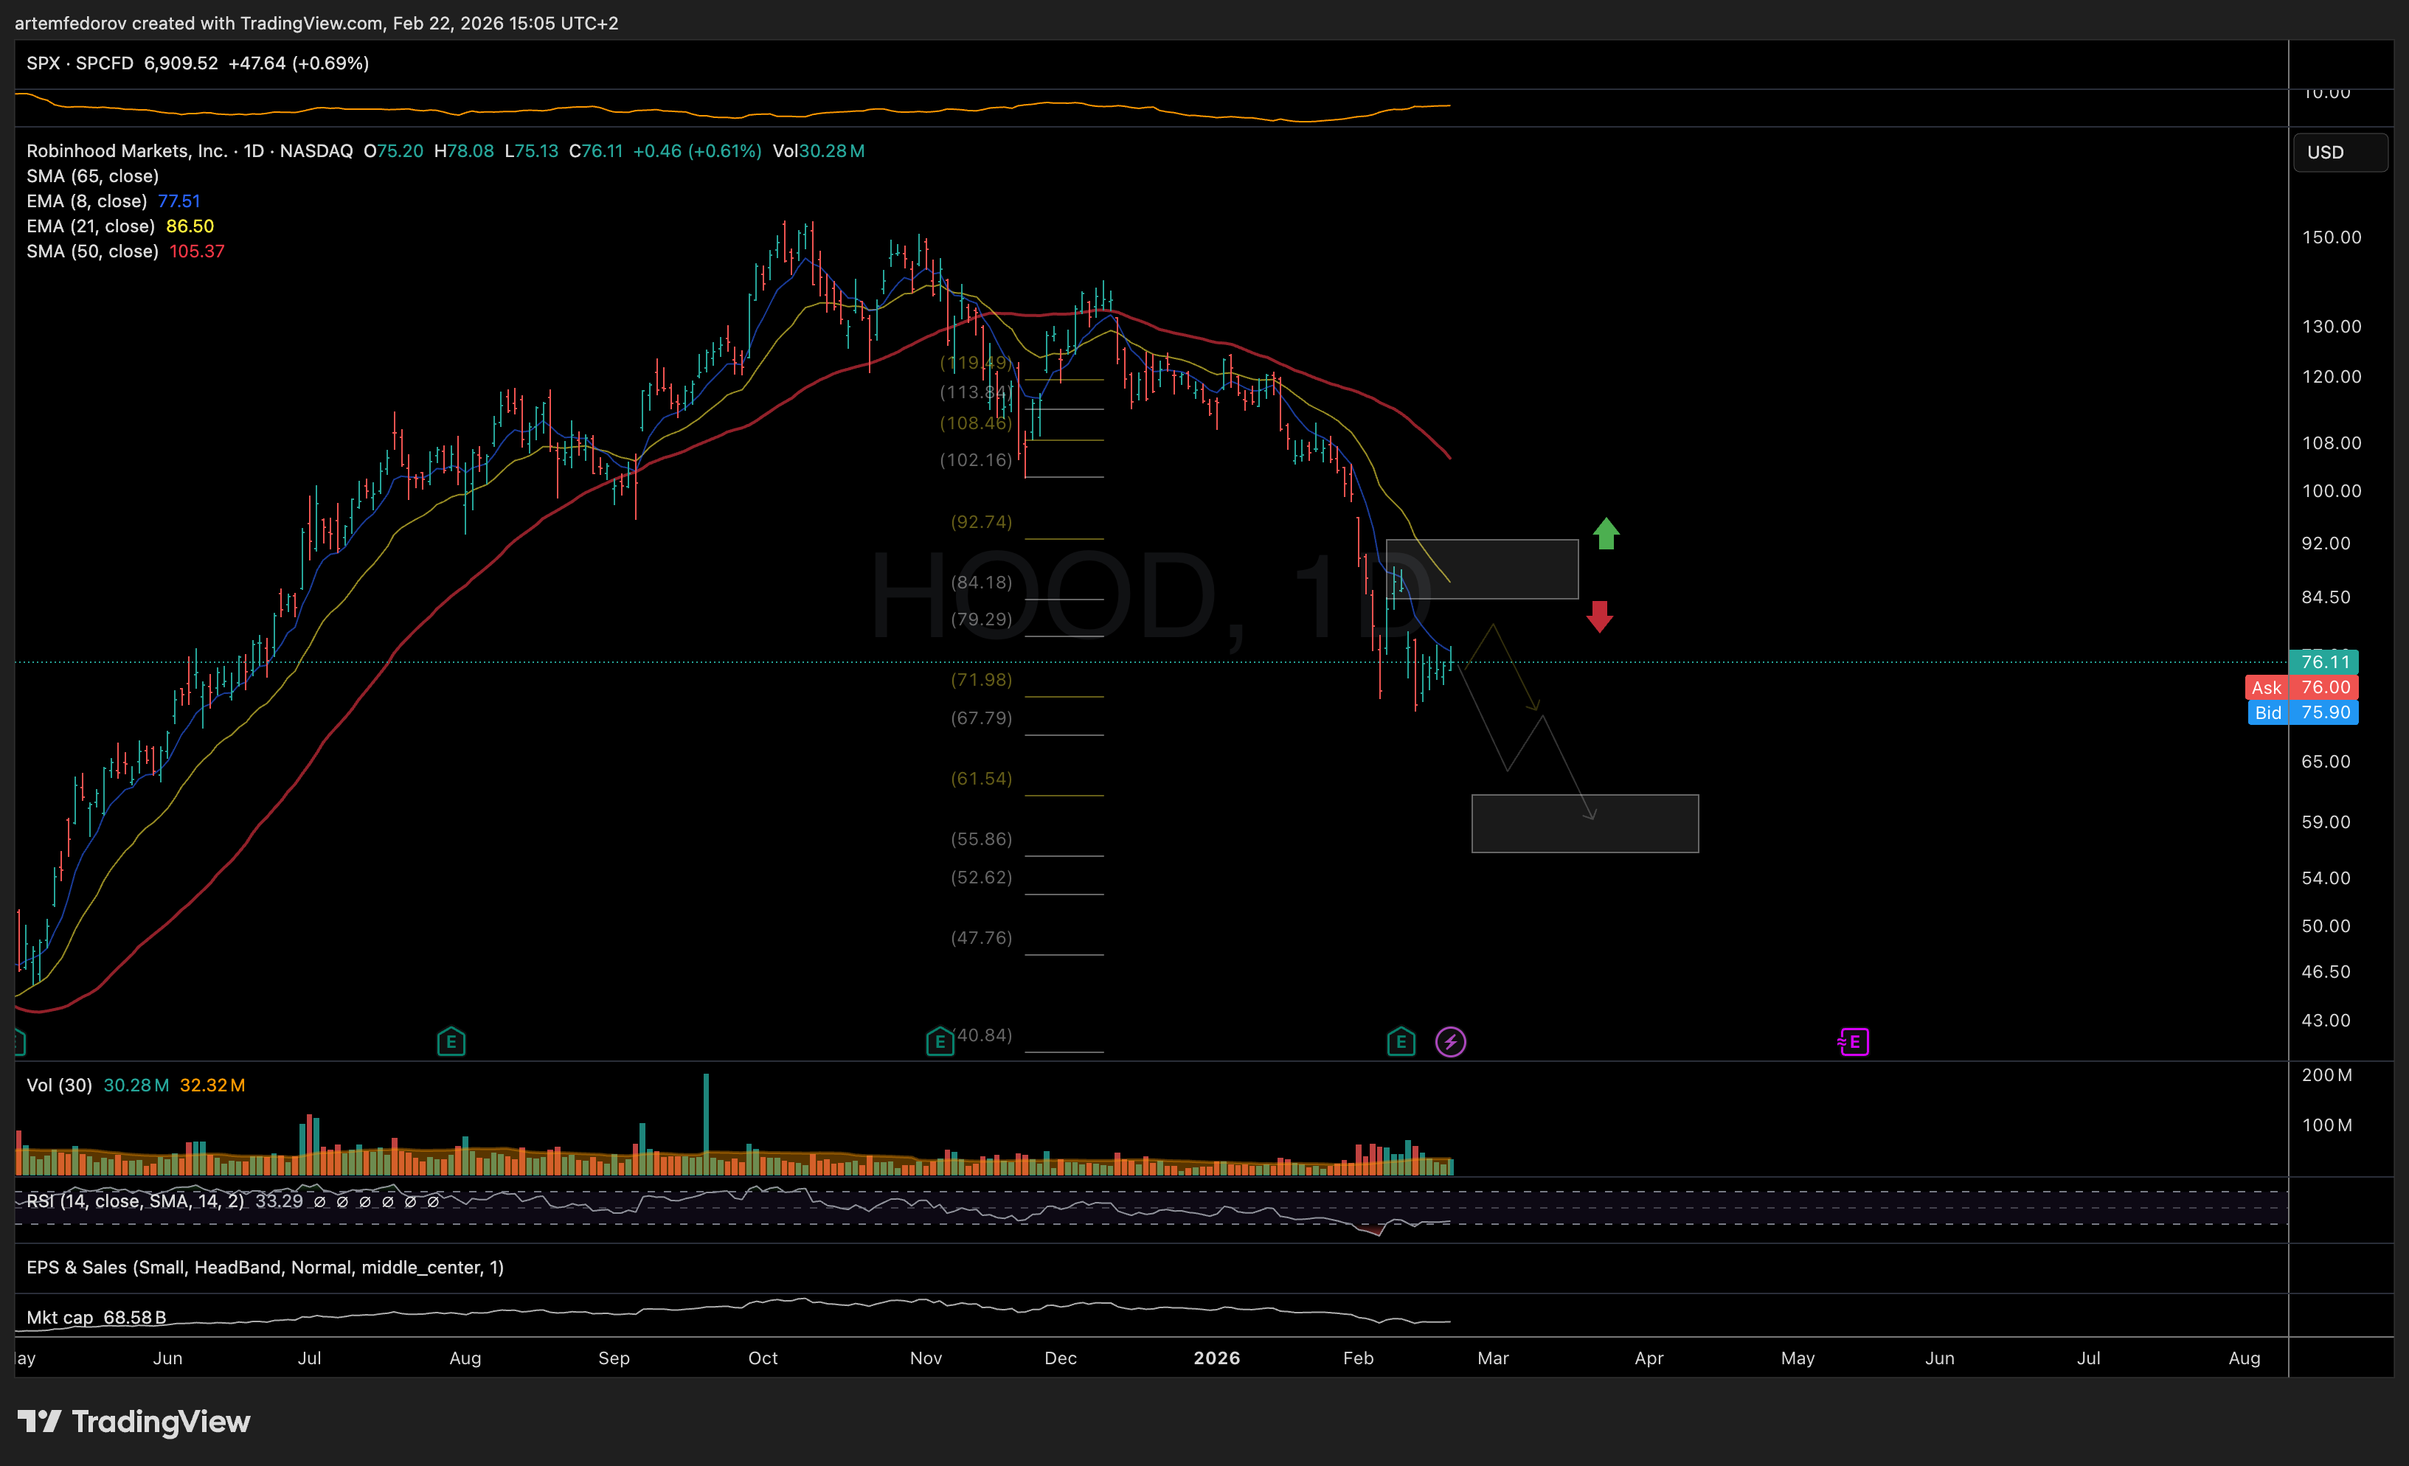This screenshot has width=2409, height=1466.
Task: Click the (55.86) Fibonacci level label
Action: tap(982, 838)
